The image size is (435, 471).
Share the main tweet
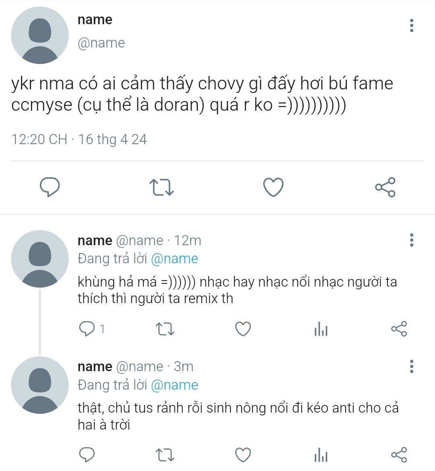pyautogui.click(x=385, y=187)
